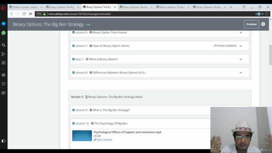Viewport: 272px width, 153px height.
Task: Go forward to next page
Action: [18, 14]
